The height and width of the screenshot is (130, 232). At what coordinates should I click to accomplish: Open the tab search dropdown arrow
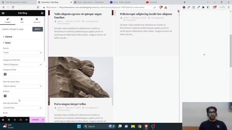pyautogui.click(x=208, y=2)
